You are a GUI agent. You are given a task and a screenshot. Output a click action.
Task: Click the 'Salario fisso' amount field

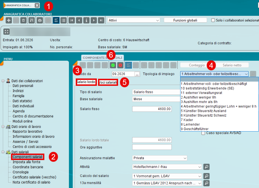coord(152,109)
